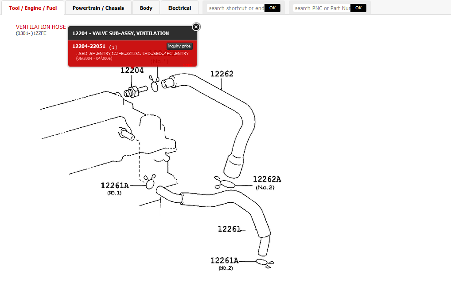The height and width of the screenshot is (303, 451).
Task: Select part callout 12262 on the diagram
Action: click(x=222, y=74)
